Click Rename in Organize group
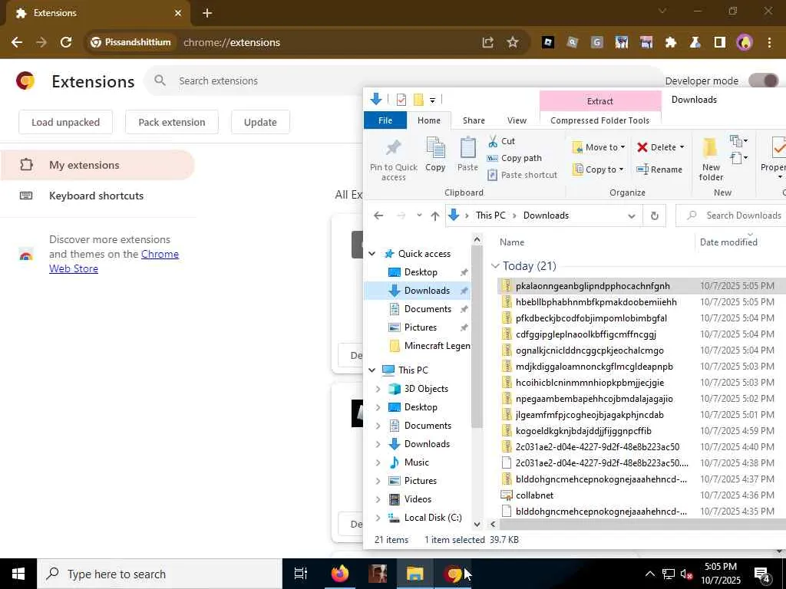Screen dimensions: 786x589 pos(659,169)
